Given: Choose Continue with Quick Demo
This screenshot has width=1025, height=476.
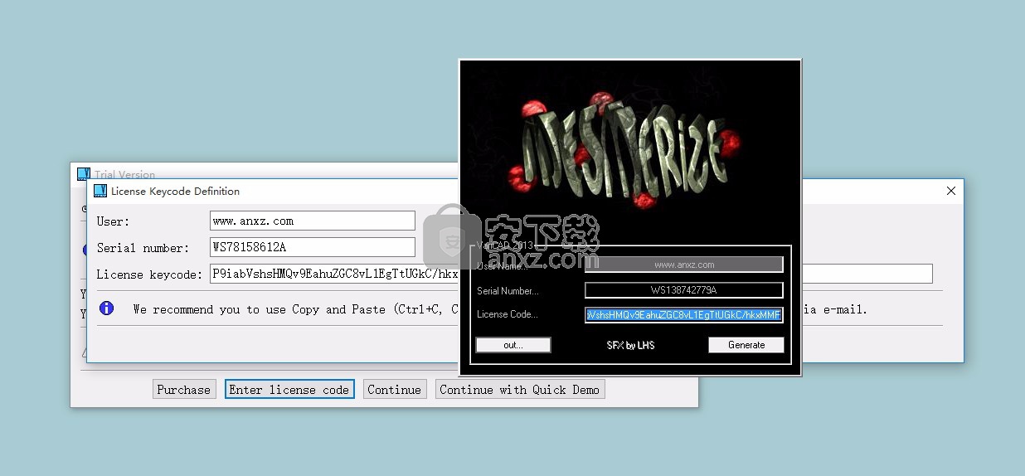Looking at the screenshot, I should (520, 390).
